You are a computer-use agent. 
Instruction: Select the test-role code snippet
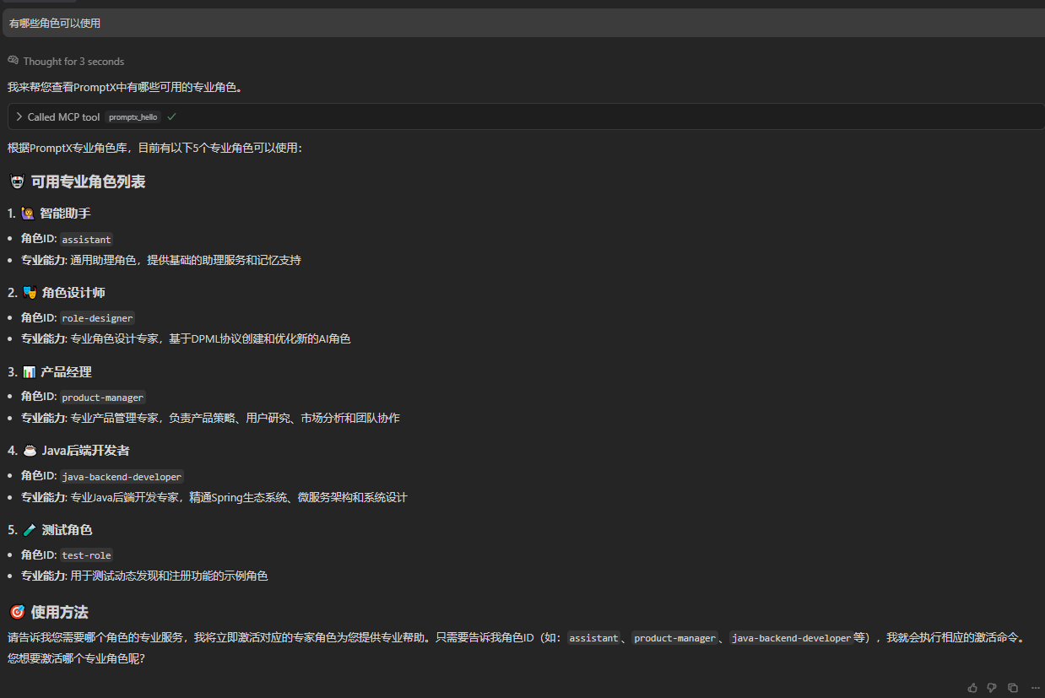[86, 555]
